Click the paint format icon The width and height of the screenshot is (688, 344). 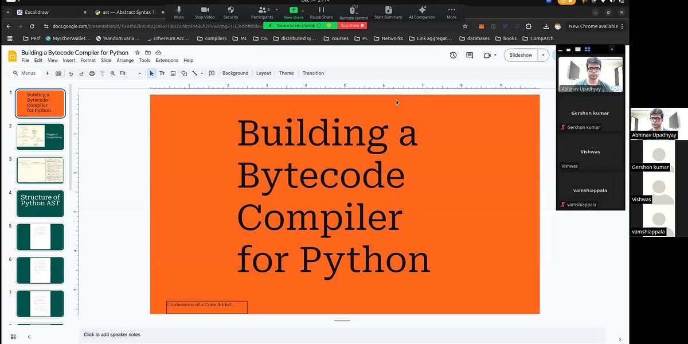[102, 73]
